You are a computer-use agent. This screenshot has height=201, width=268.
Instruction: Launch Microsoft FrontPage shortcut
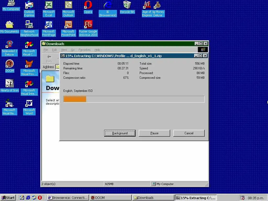point(49,28)
